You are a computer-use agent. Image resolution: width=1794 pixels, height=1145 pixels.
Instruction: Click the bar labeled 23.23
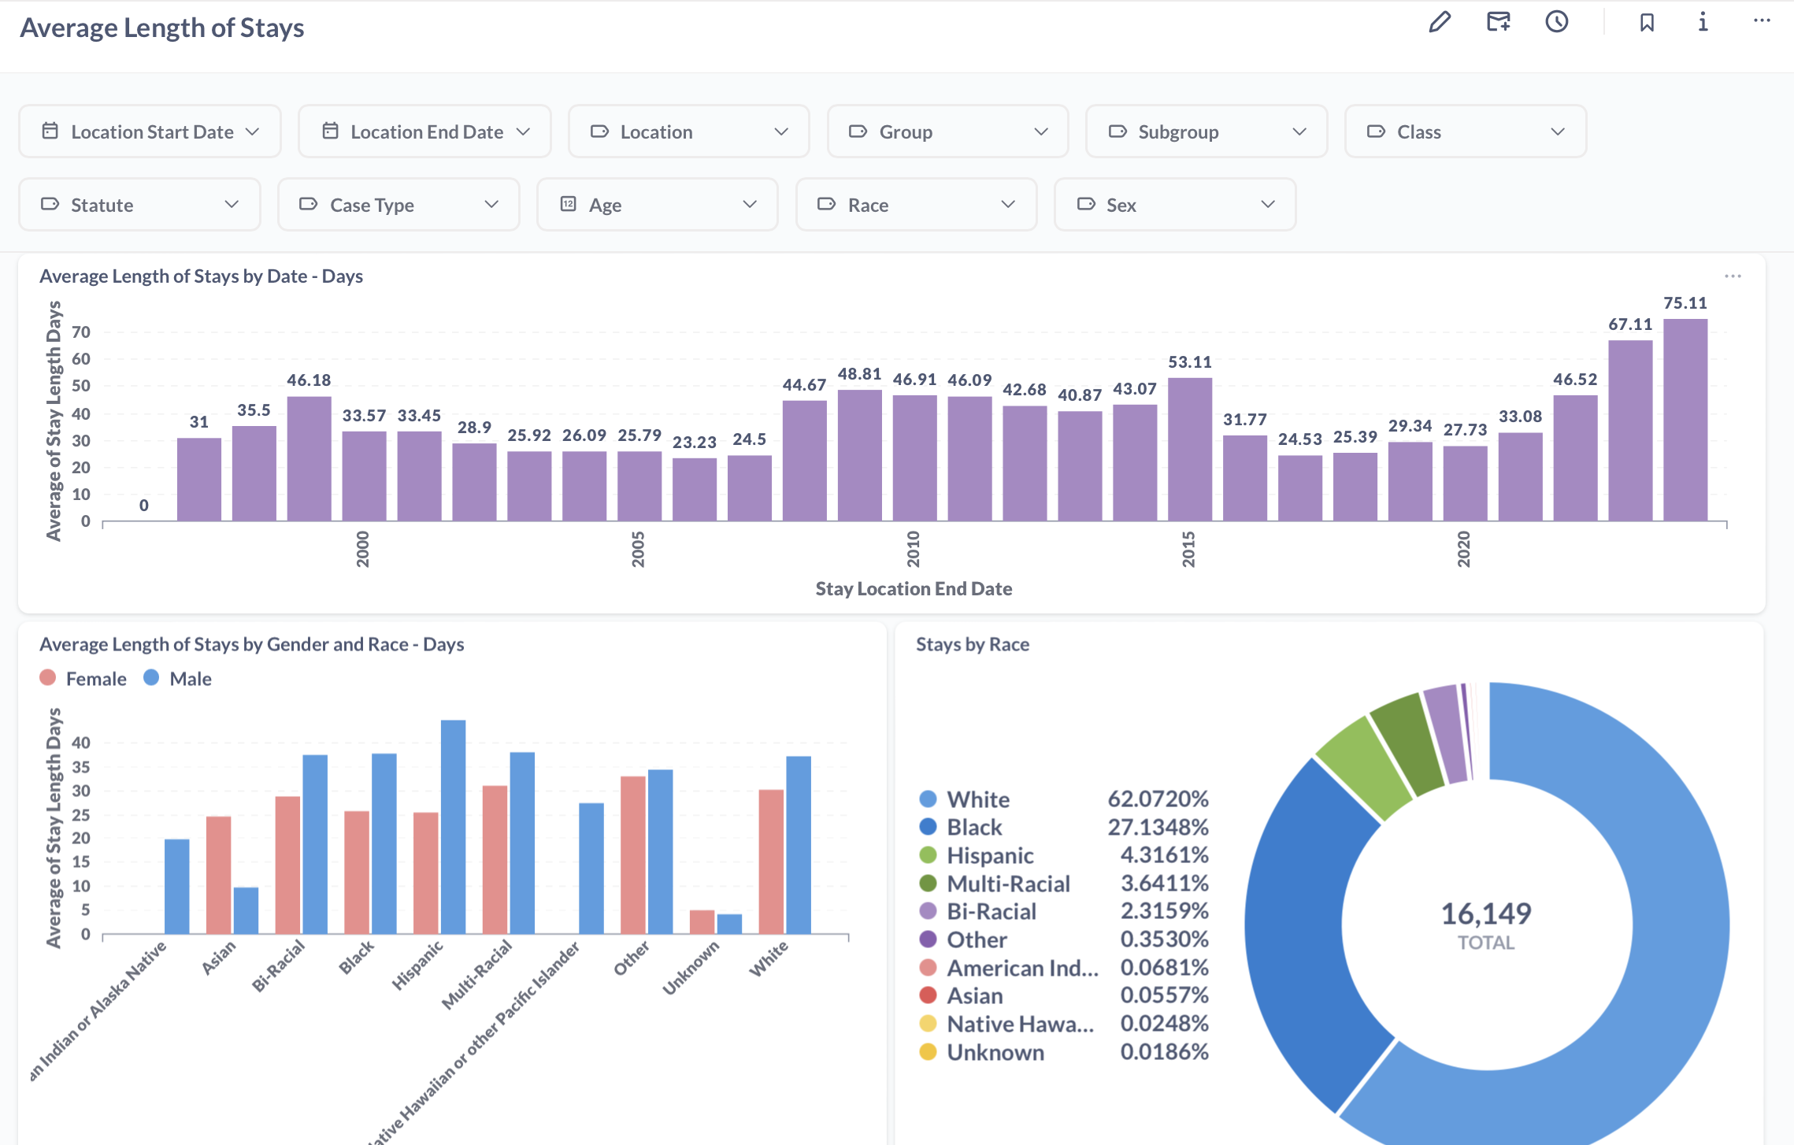pos(694,489)
